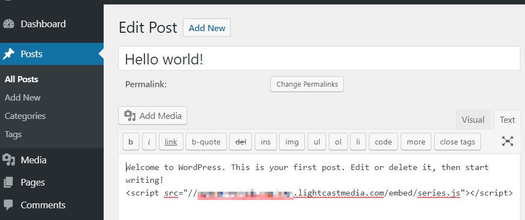Viewport: 525px width, 220px height.
Task: Insert italic tag with i button
Action: [149, 142]
